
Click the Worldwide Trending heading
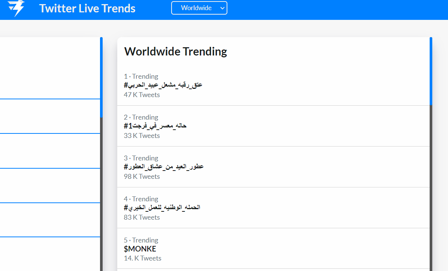[x=175, y=51]
